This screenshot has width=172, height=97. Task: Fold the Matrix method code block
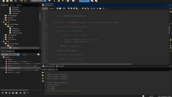[x=47, y=25]
